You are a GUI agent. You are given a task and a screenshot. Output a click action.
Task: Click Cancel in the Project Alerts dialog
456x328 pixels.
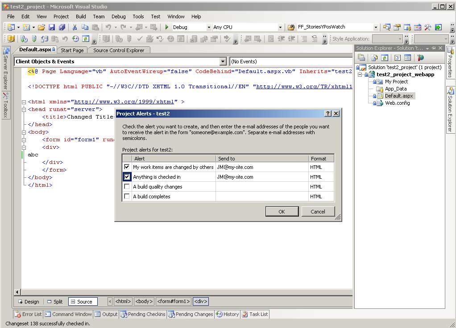click(318, 212)
